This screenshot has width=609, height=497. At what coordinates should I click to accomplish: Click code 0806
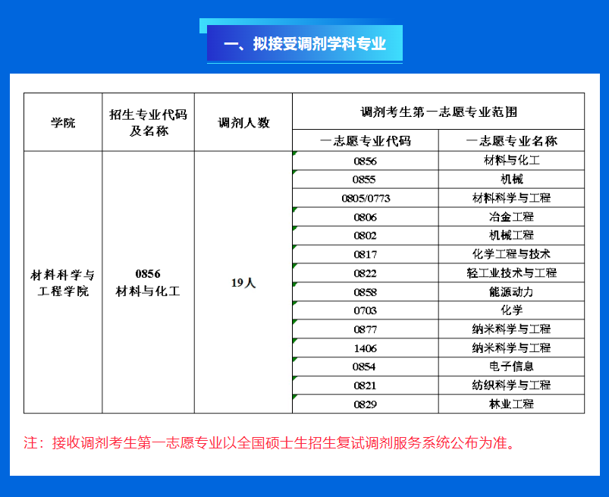click(366, 217)
